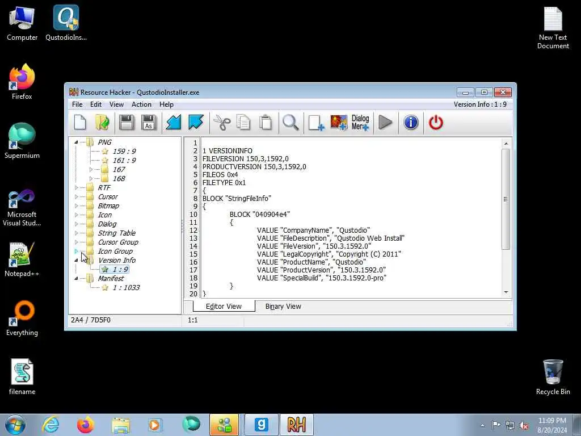Expand the 167 folder node
581x436 pixels.
[x=91, y=169]
